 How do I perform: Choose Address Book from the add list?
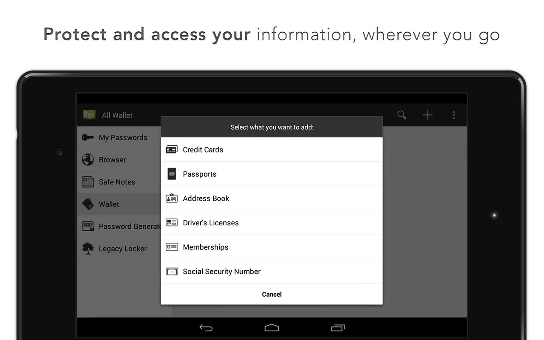click(x=272, y=198)
